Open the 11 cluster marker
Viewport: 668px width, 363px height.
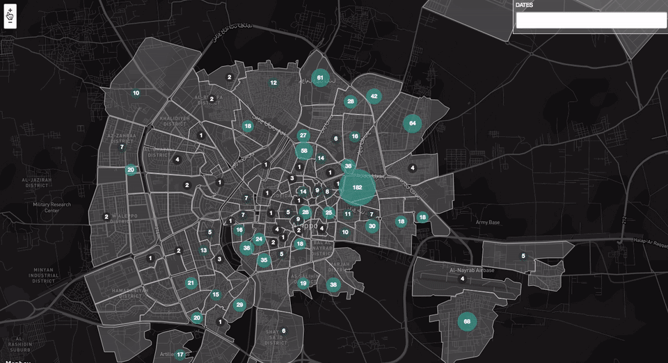point(348,214)
